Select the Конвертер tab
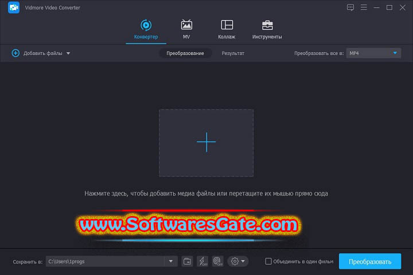The image size is (413, 275). [146, 29]
